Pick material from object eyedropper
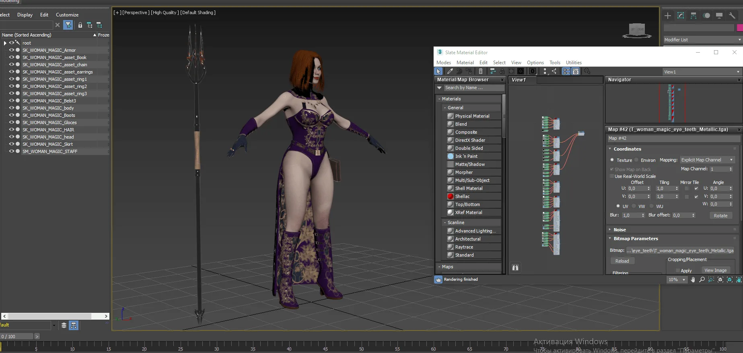The image size is (743, 353). pos(450,71)
